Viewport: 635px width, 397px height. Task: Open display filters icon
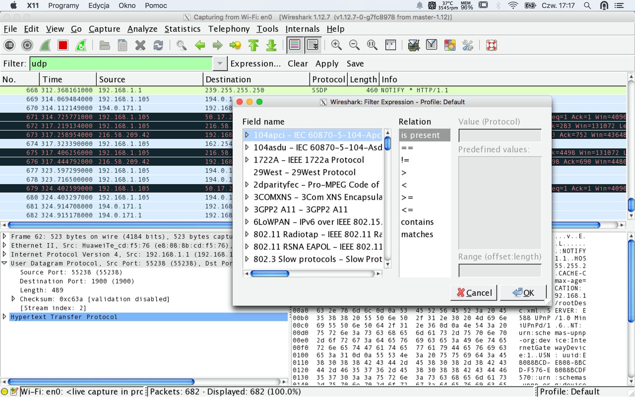pyautogui.click(x=431, y=45)
